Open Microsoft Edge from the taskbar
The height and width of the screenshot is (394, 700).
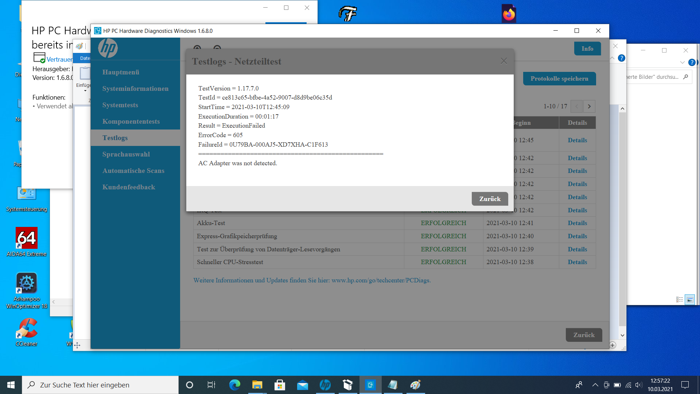(234, 385)
